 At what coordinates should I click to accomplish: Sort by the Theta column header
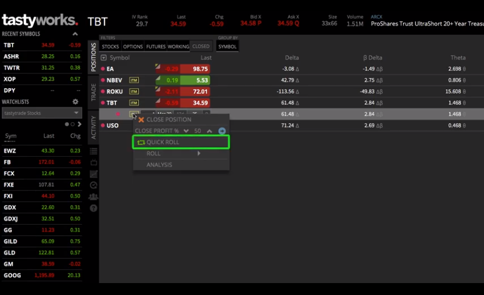click(458, 58)
